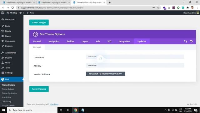Image resolution: width=200 pixels, height=113 pixels.
Task: Click browser forward arrow
Action: click(x=8, y=8)
